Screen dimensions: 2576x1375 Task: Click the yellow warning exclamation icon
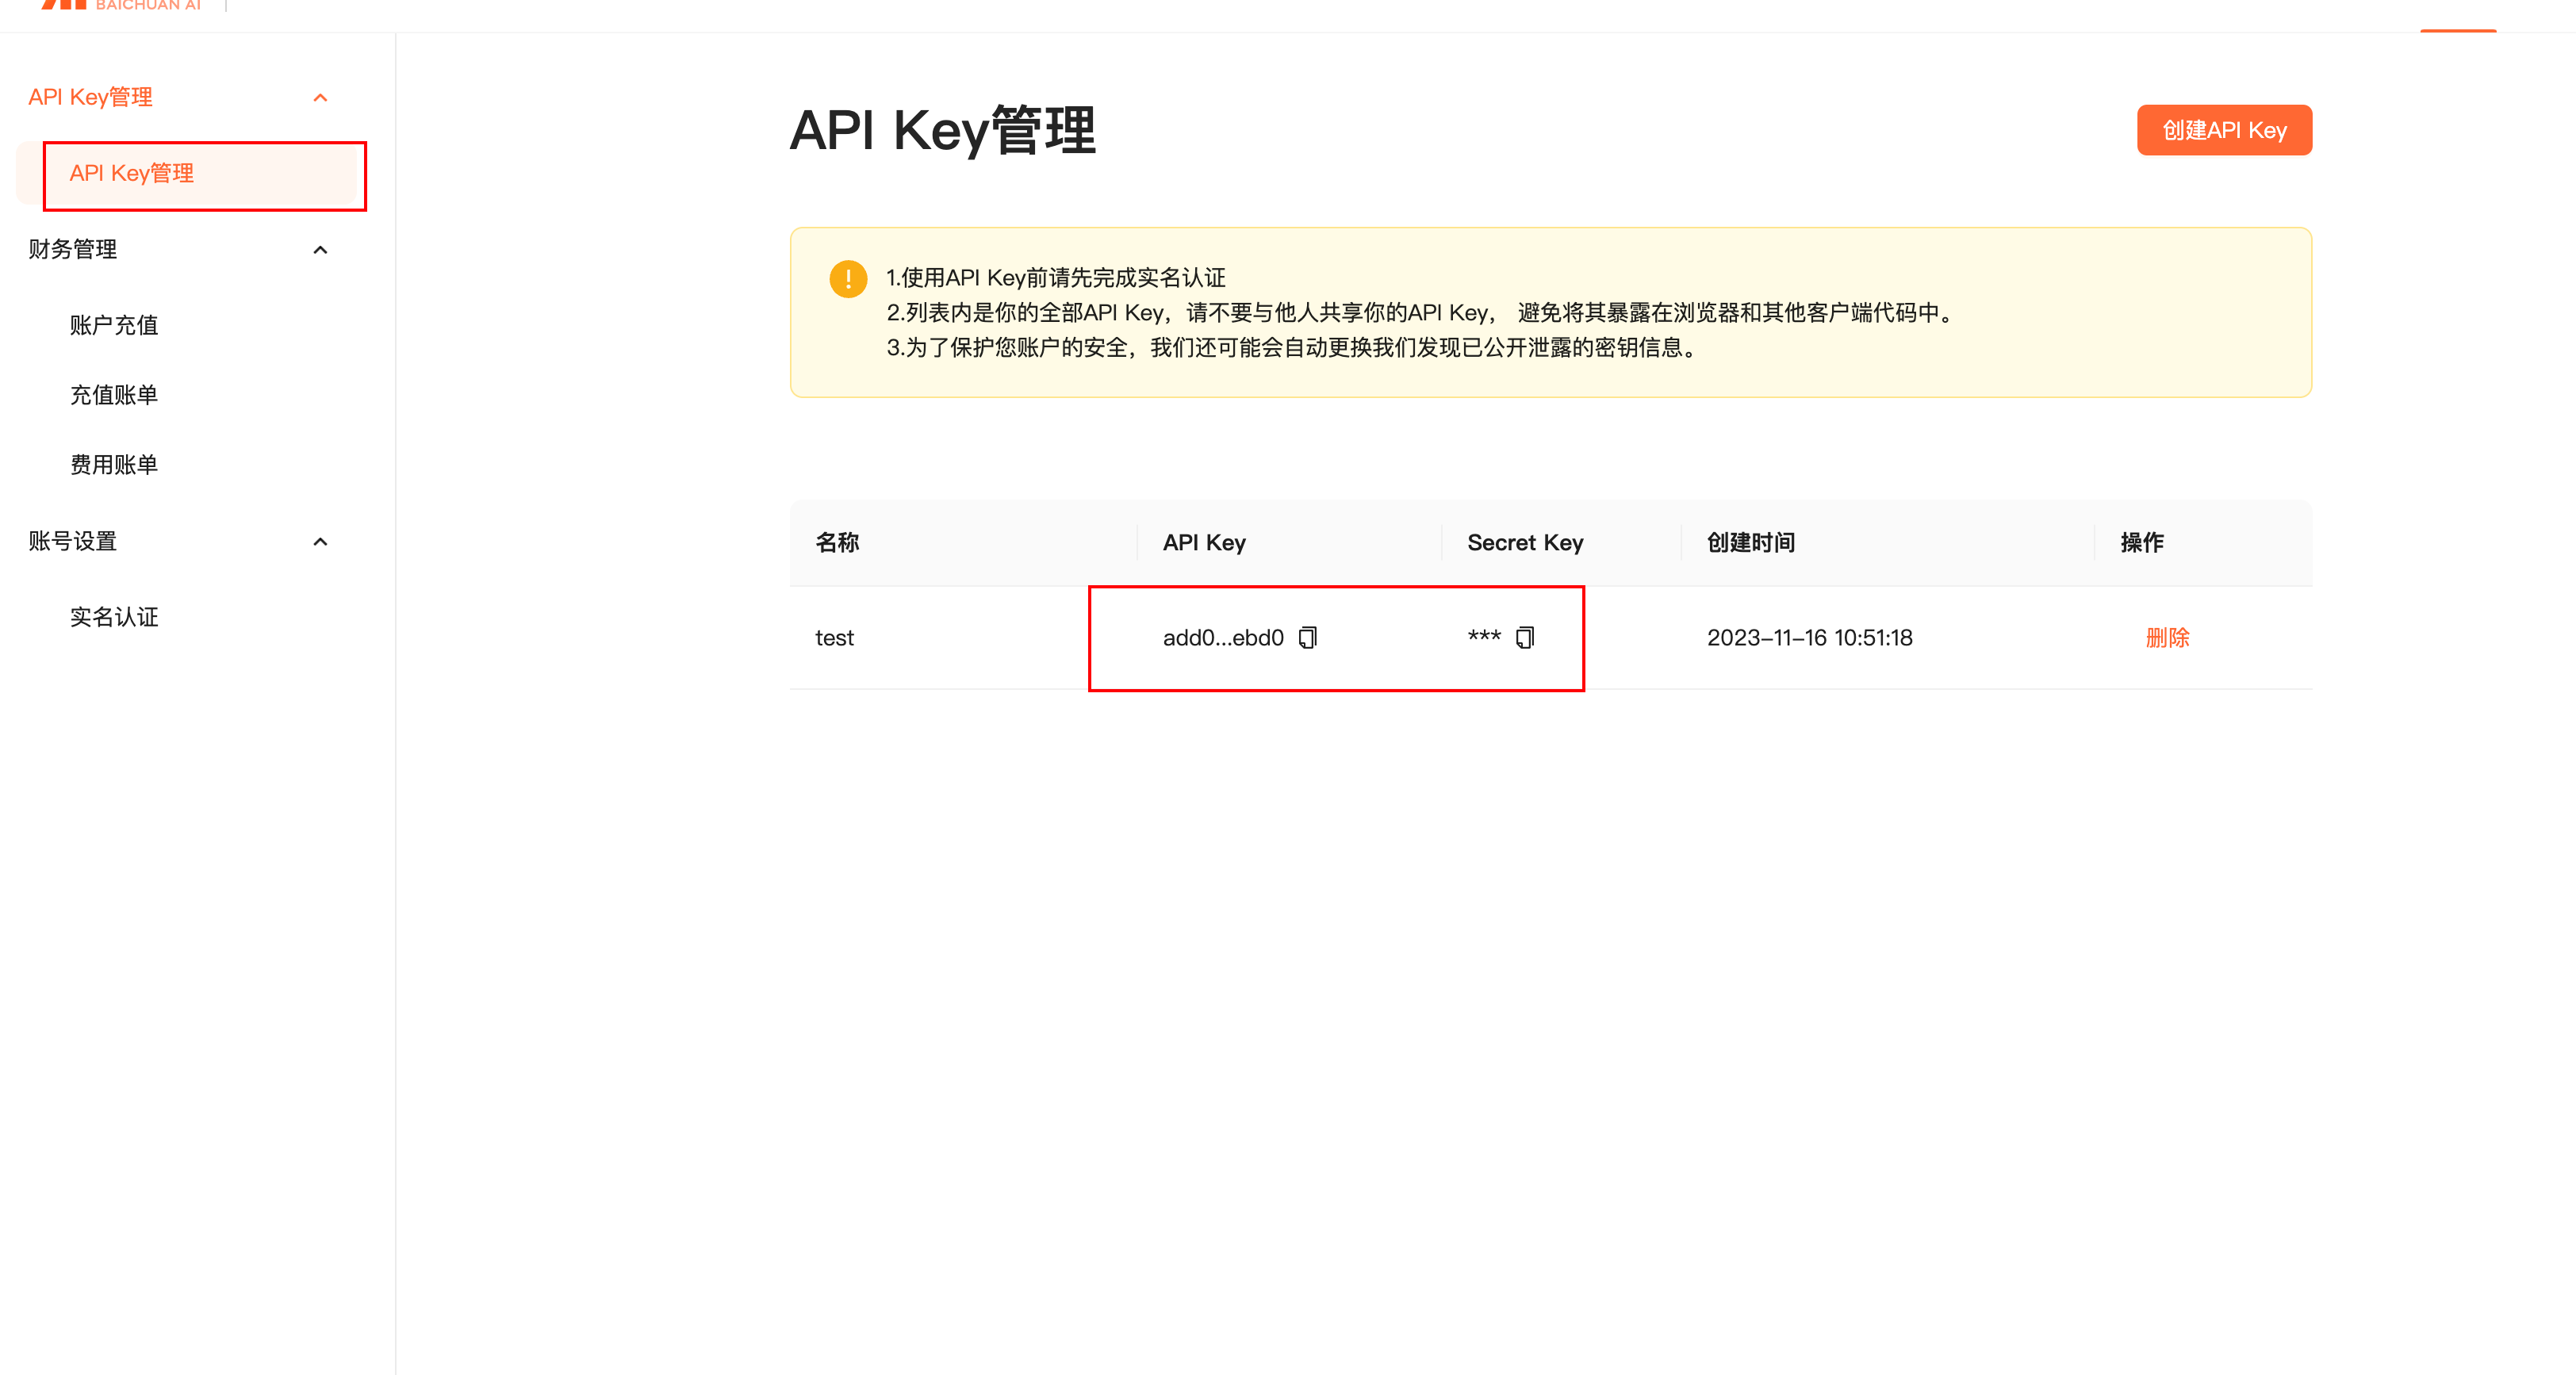(x=848, y=279)
